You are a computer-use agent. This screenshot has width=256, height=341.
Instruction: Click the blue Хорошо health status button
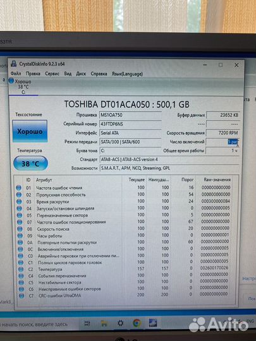pyautogui.click(x=30, y=131)
